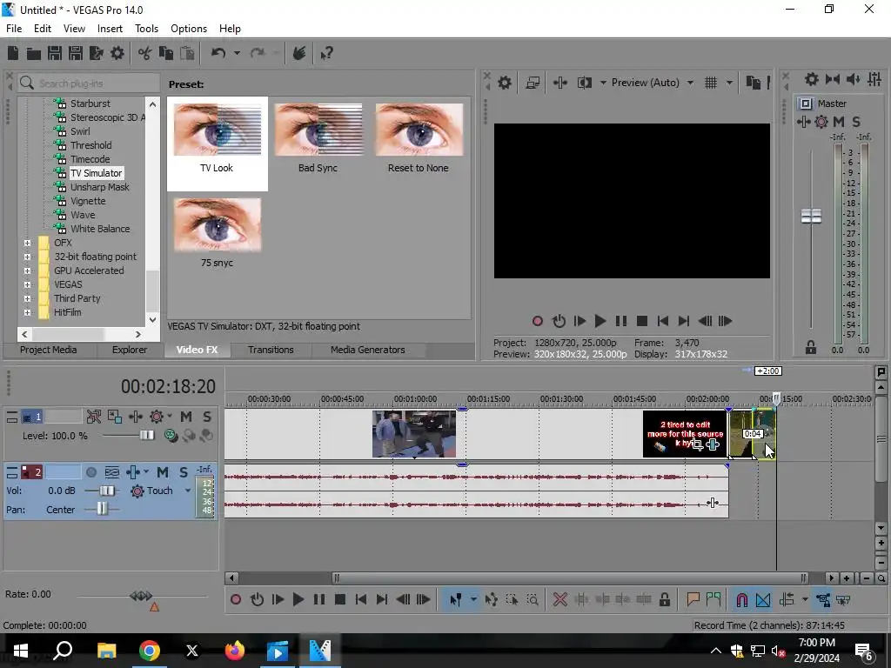Open Touch automation mode dropdown
This screenshot has width=891, height=668.
tap(188, 491)
